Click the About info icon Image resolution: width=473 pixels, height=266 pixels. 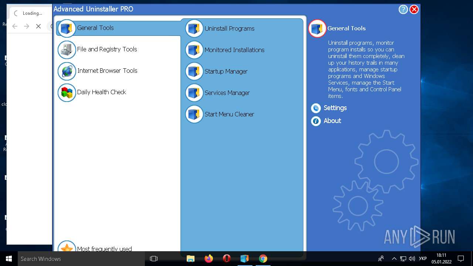(316, 121)
